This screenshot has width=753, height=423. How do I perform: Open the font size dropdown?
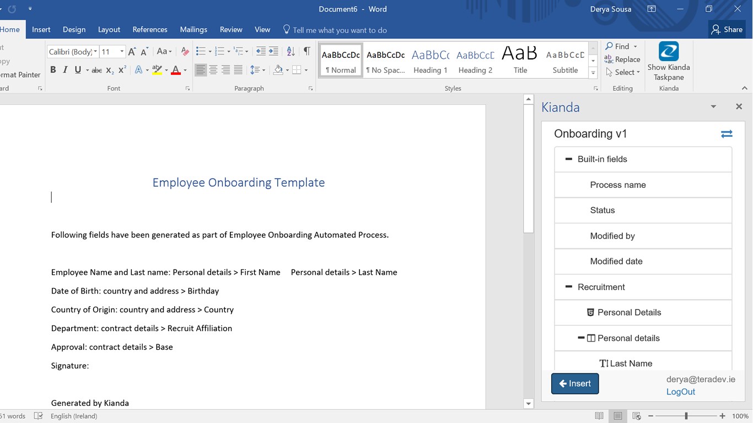(x=122, y=52)
